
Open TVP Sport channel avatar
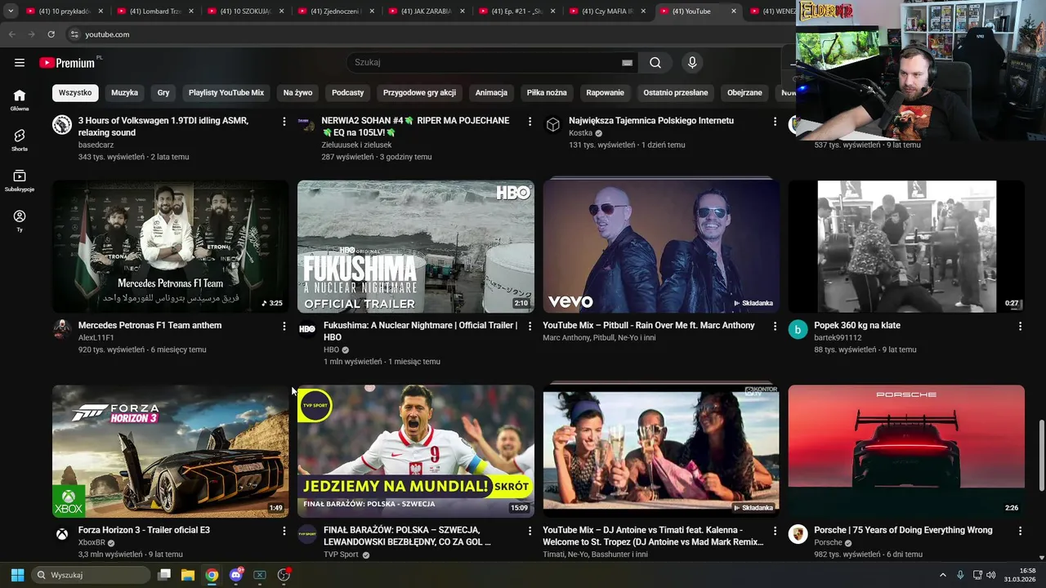[307, 534]
